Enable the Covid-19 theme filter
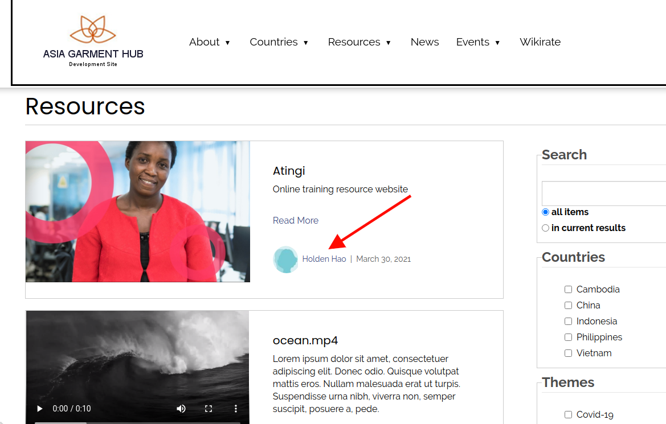This screenshot has width=666, height=424. pyautogui.click(x=568, y=415)
